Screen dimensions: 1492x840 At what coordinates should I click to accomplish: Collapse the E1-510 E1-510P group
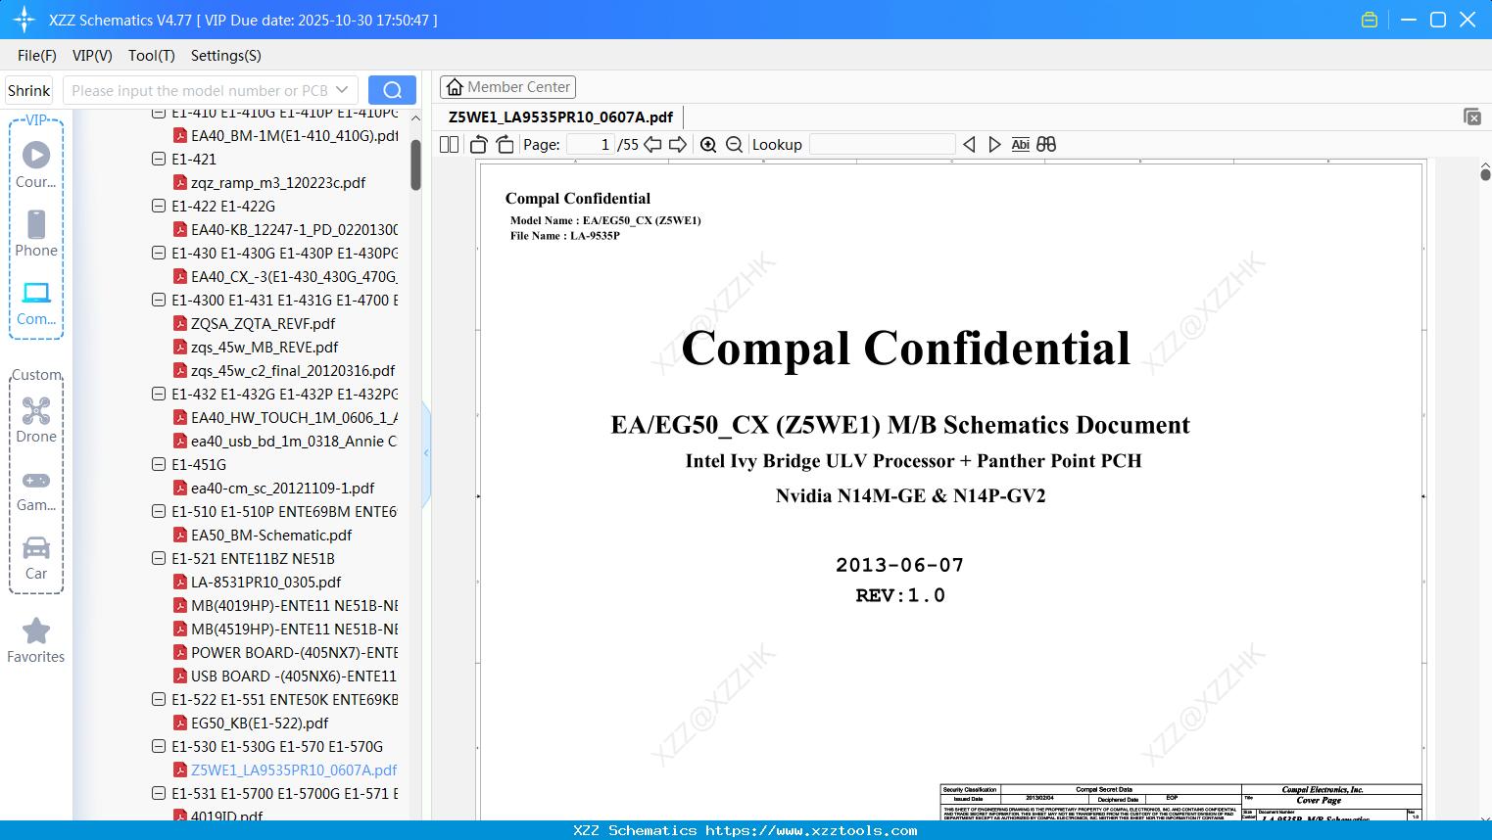159,511
